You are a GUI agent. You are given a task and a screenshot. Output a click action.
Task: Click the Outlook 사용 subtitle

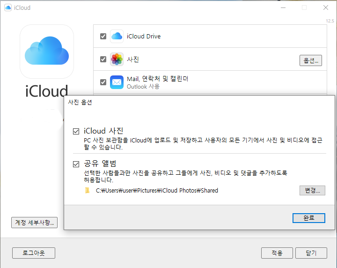coord(143,87)
